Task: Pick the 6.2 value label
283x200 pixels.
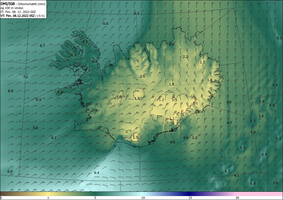Action: pos(54,138)
